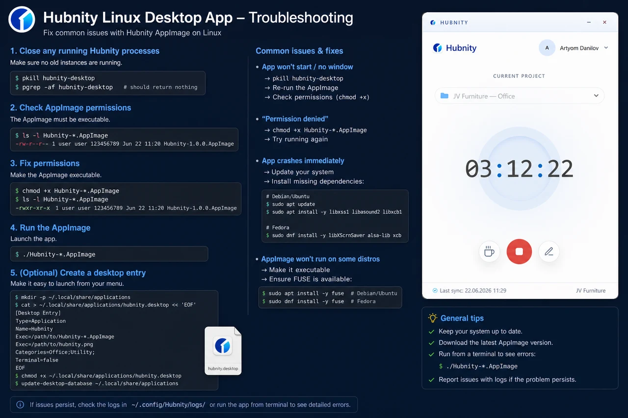Click 'Keep your system up to date.' tip
This screenshot has height=418, width=628.
click(x=480, y=331)
